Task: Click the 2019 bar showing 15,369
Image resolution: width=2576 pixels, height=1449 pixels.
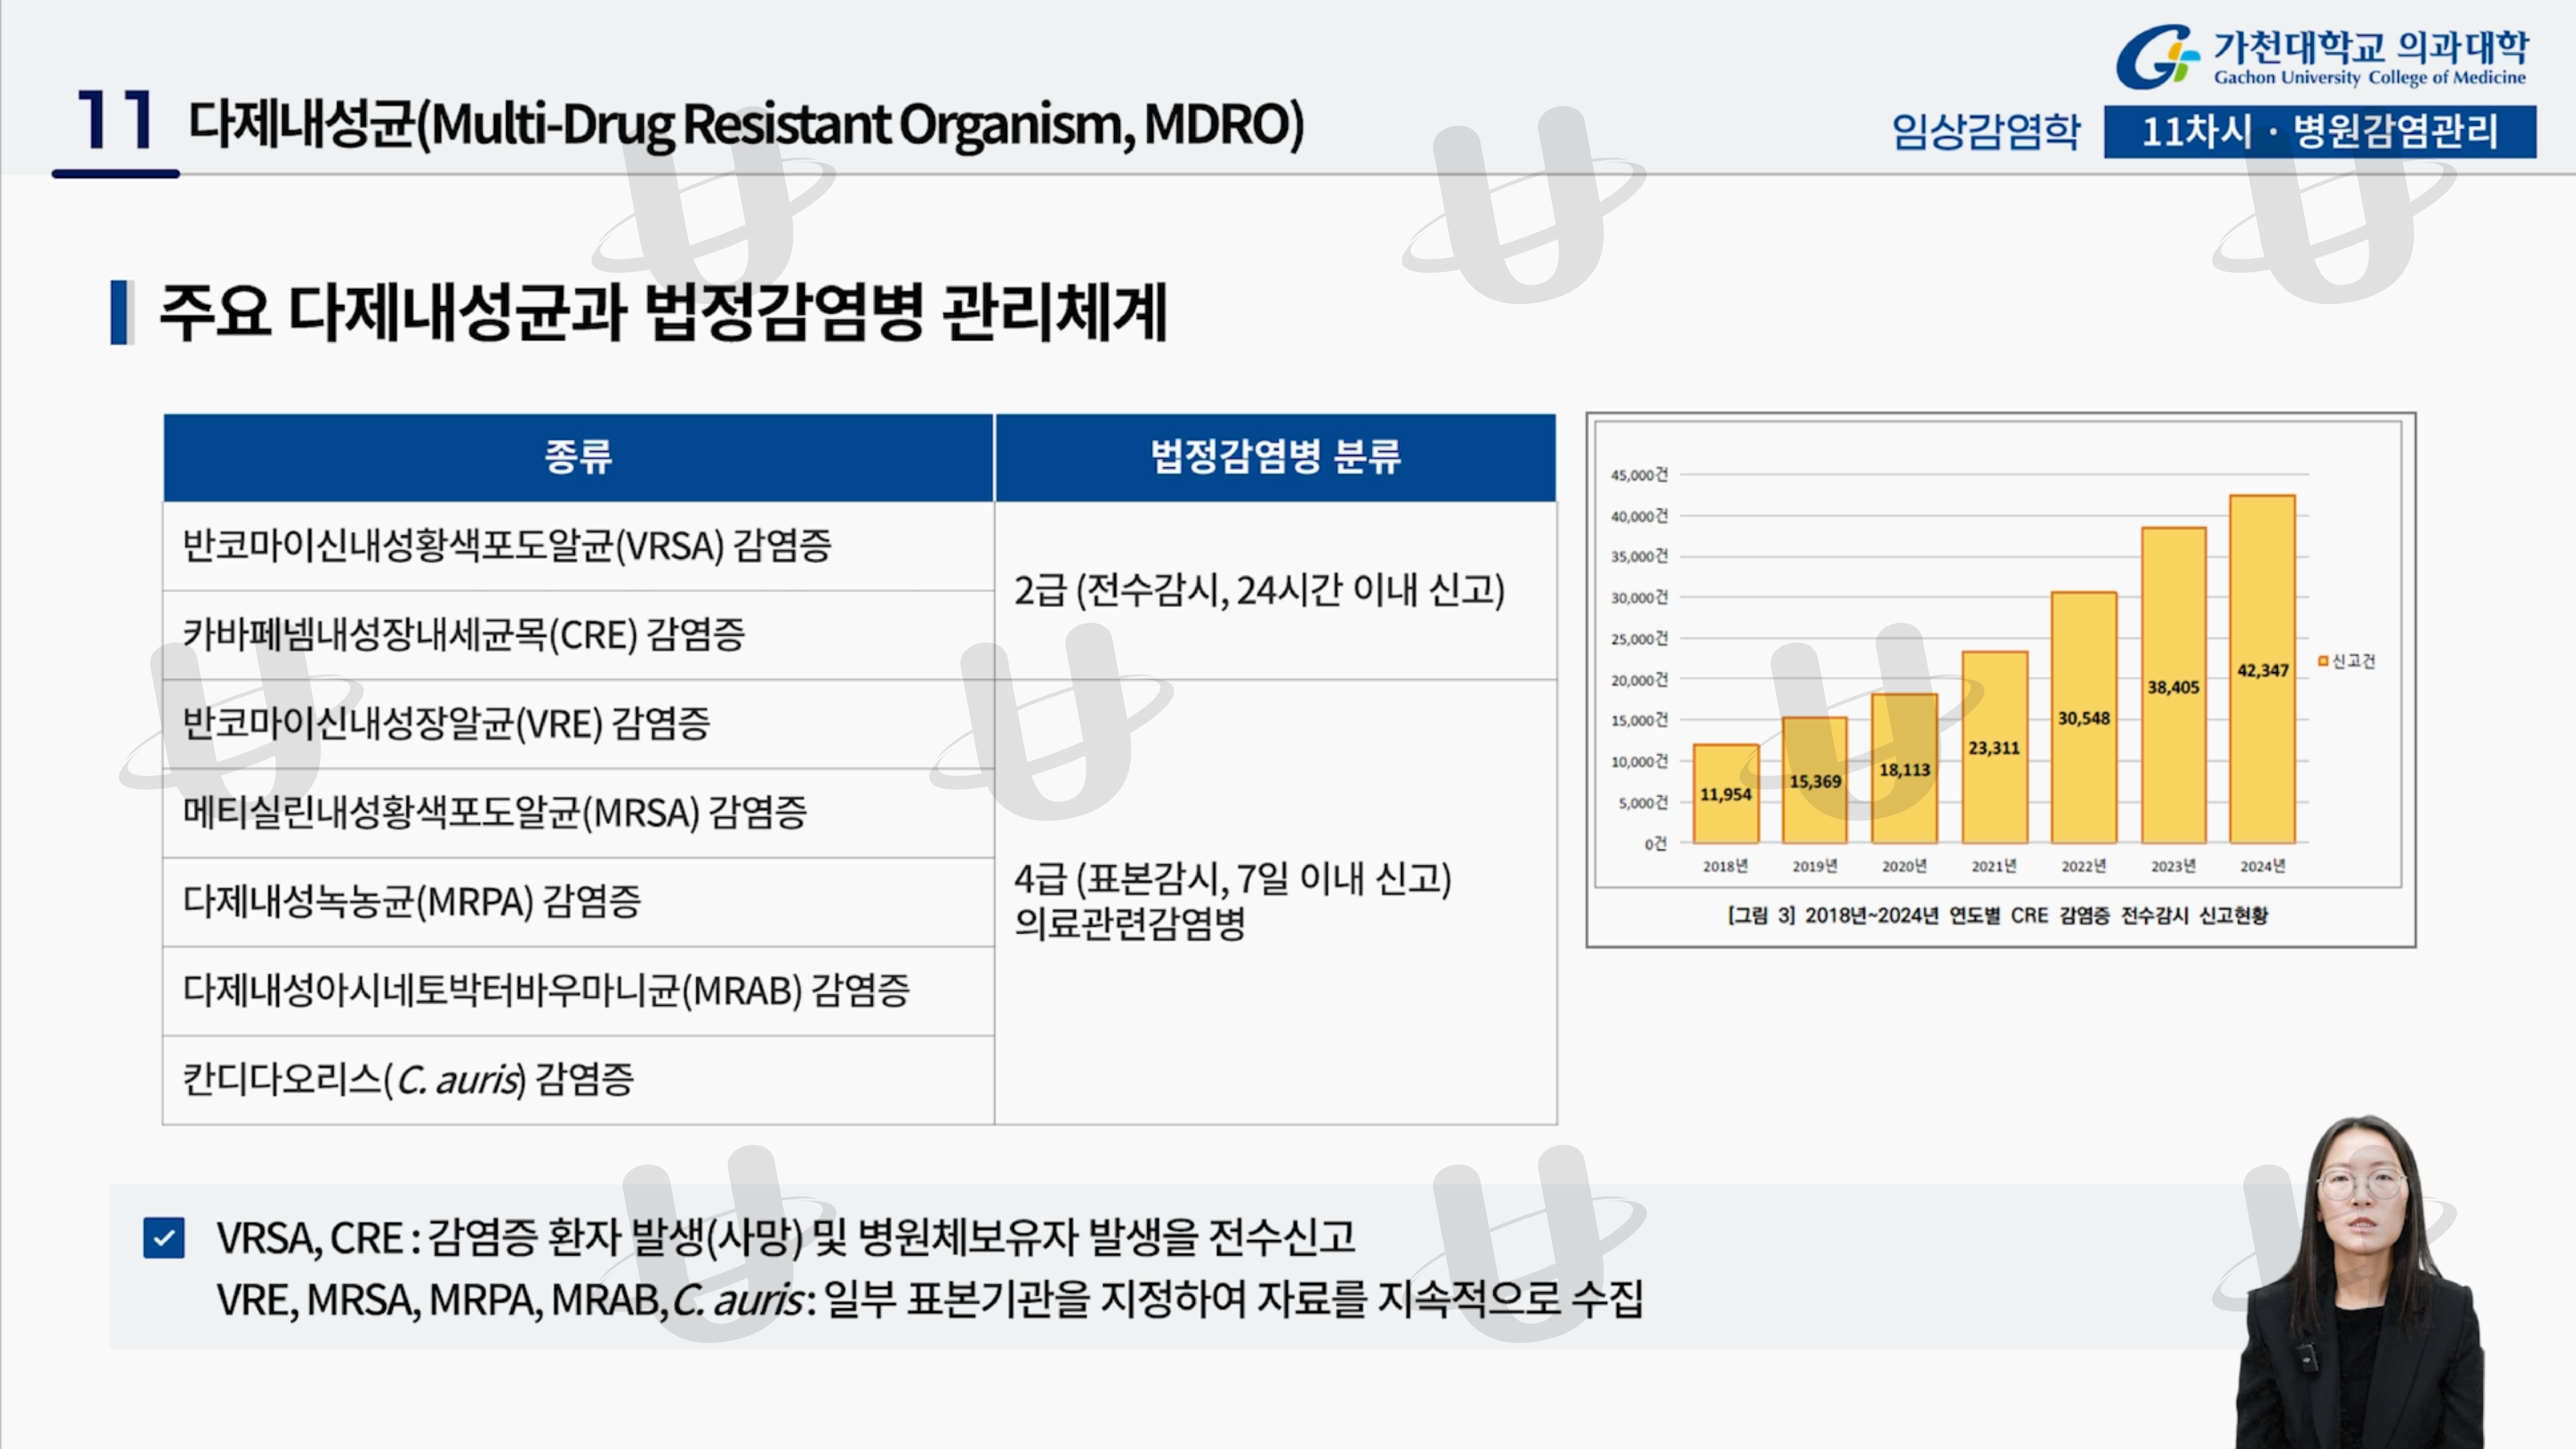Action: pos(1815,780)
